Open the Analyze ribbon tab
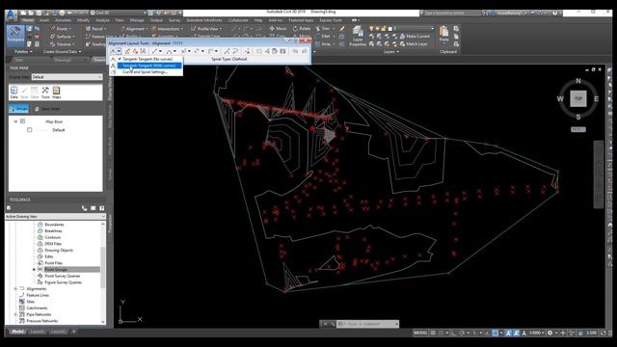 tap(103, 20)
